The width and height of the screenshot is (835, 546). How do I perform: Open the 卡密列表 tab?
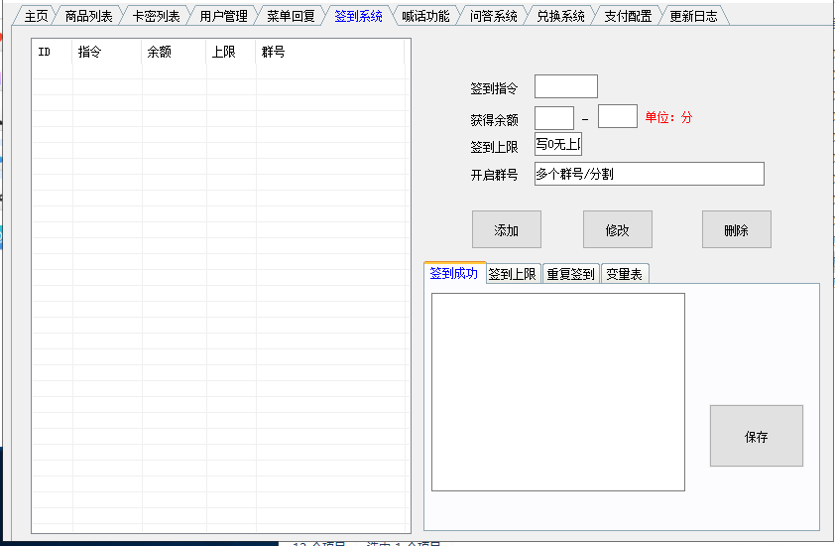156,16
